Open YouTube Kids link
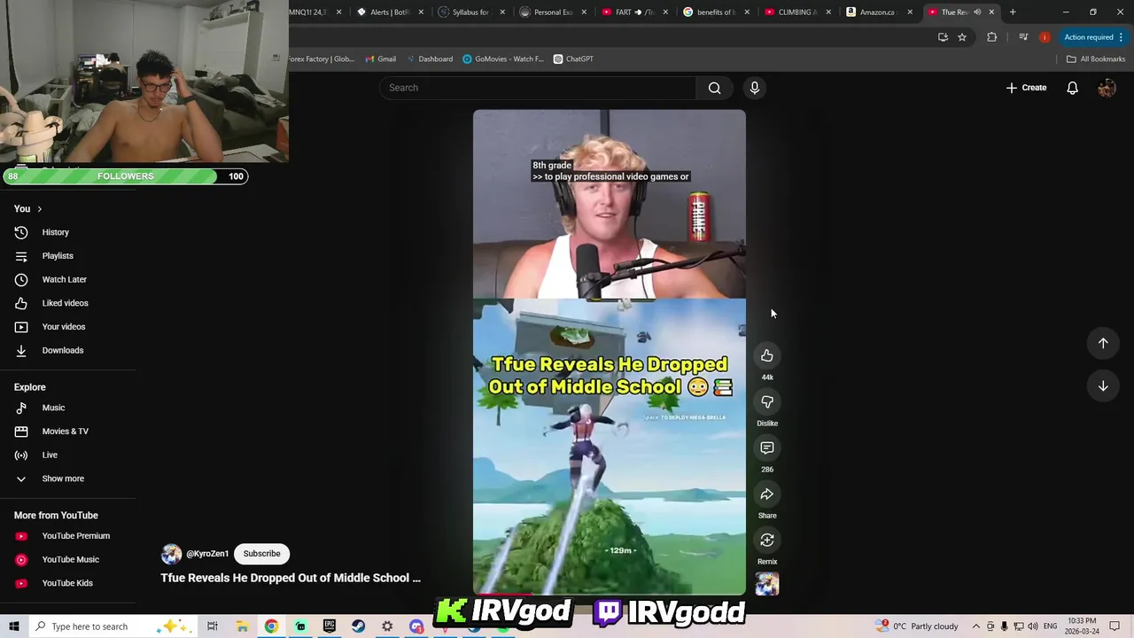The width and height of the screenshot is (1134, 638). (x=67, y=583)
